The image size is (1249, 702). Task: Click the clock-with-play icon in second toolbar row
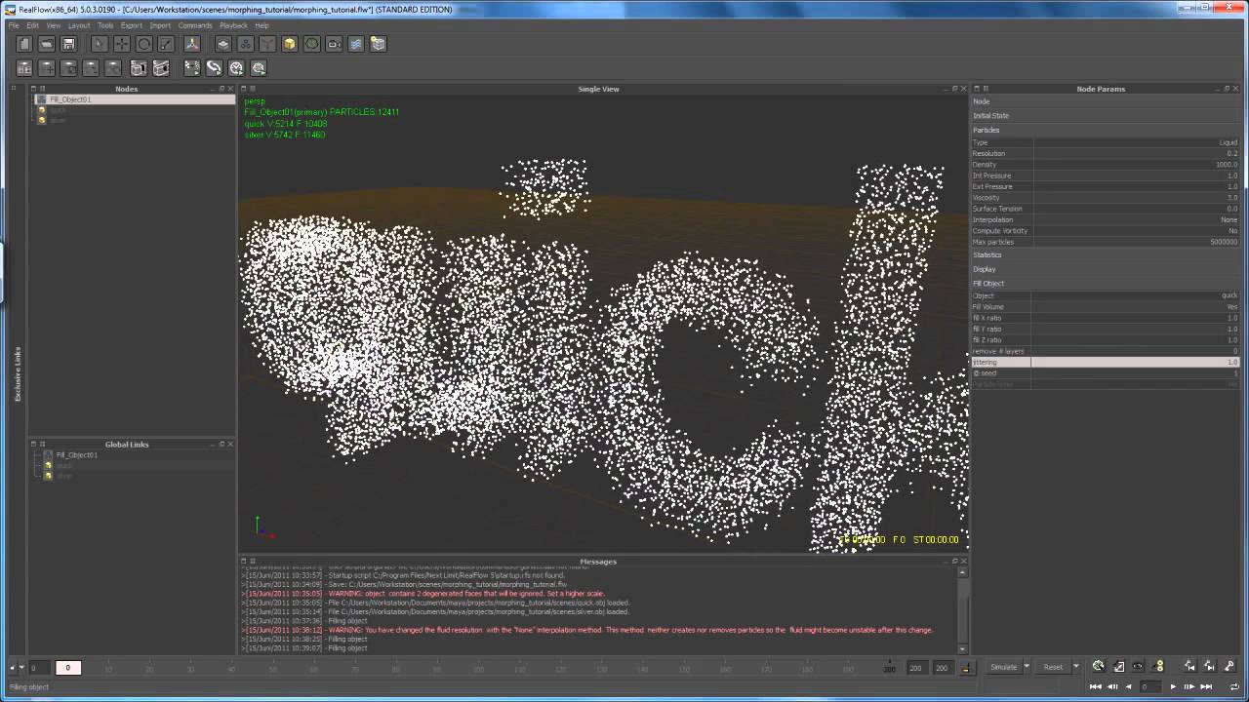236,68
